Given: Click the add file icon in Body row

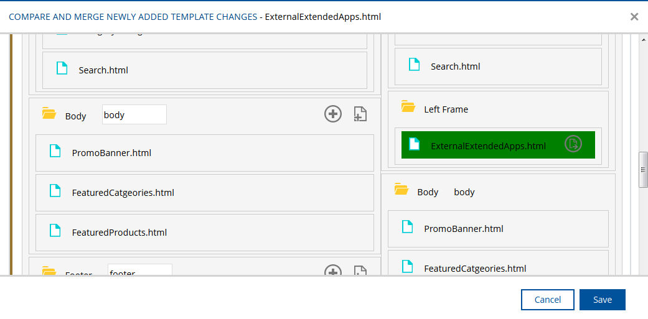Looking at the screenshot, I should point(360,114).
